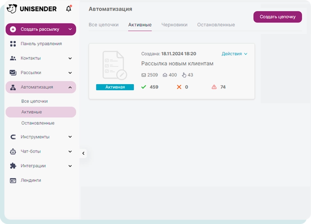Click the Лендинги page icon
Image resolution: width=311 pixels, height=224 pixels.
[13, 181]
